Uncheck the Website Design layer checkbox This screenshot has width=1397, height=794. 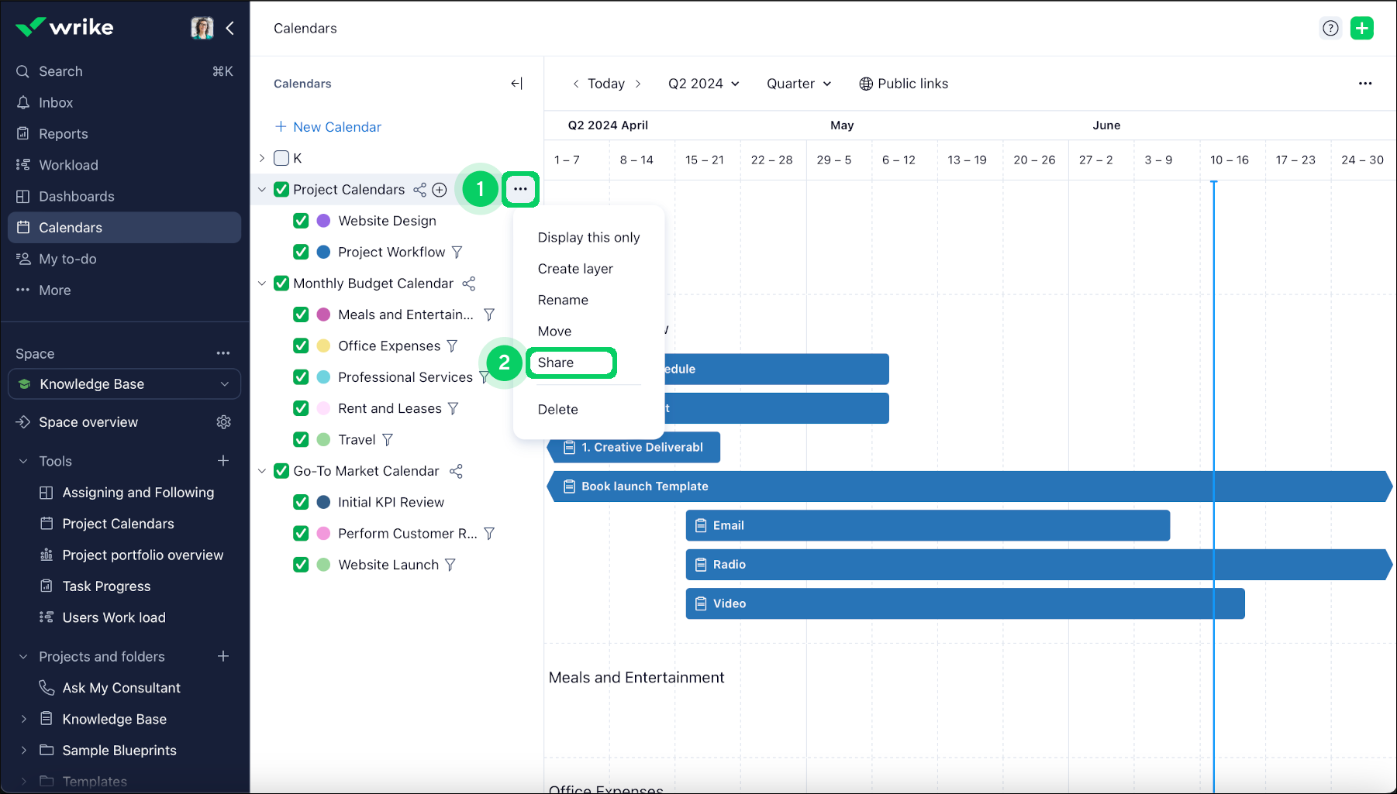301,221
